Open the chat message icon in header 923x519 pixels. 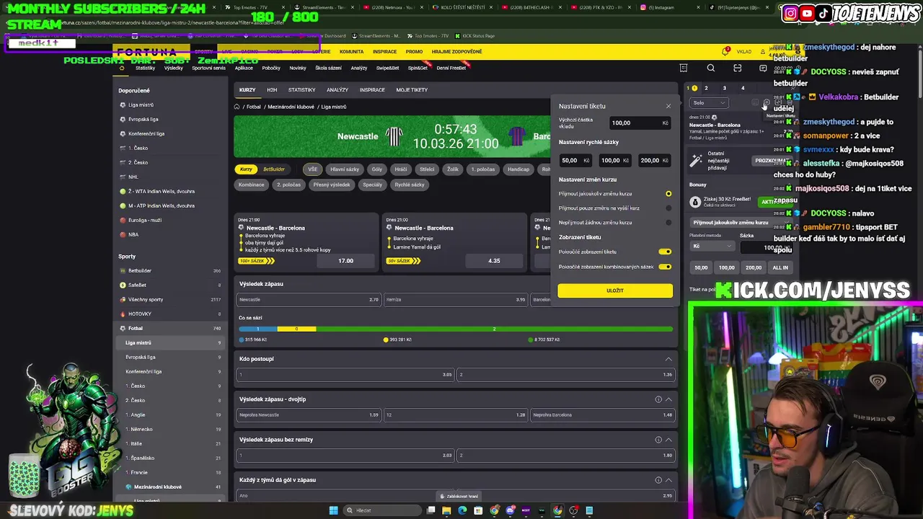click(x=763, y=68)
